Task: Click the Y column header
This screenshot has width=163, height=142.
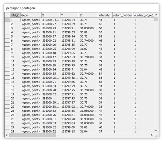Action: pyautogui.click(x=69, y=15)
